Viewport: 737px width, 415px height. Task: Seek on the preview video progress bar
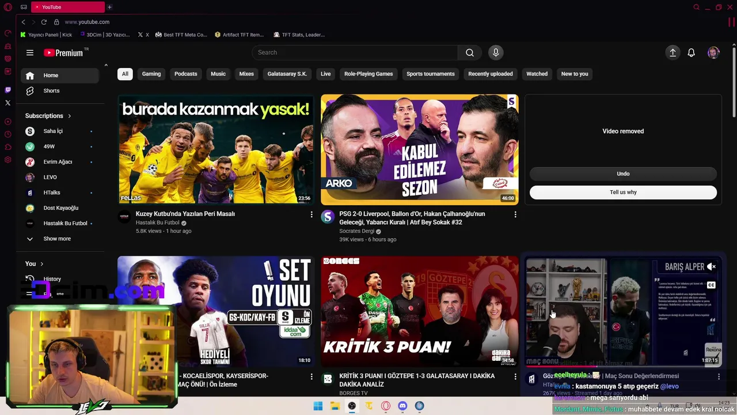[623, 366]
